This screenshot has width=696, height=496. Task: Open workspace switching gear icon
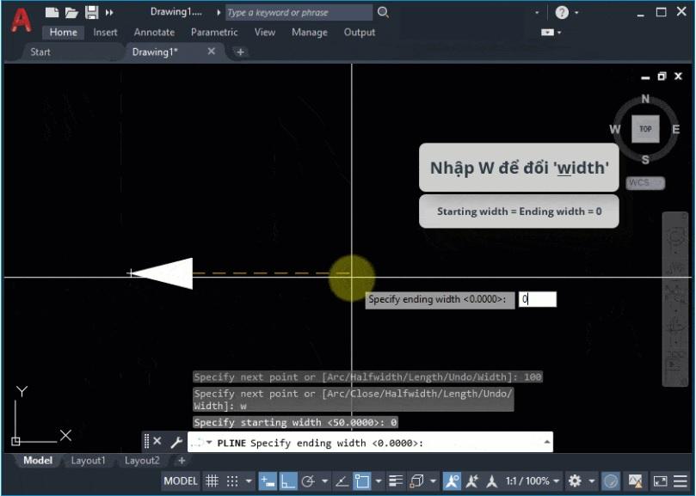click(575, 481)
